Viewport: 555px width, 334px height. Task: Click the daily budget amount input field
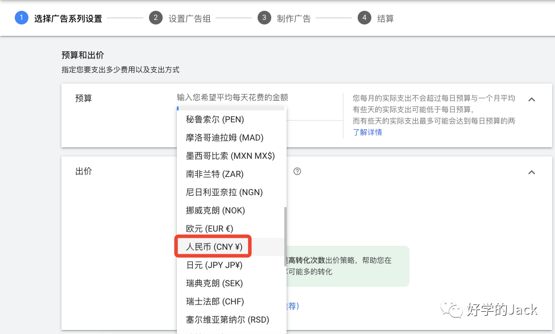point(227,108)
